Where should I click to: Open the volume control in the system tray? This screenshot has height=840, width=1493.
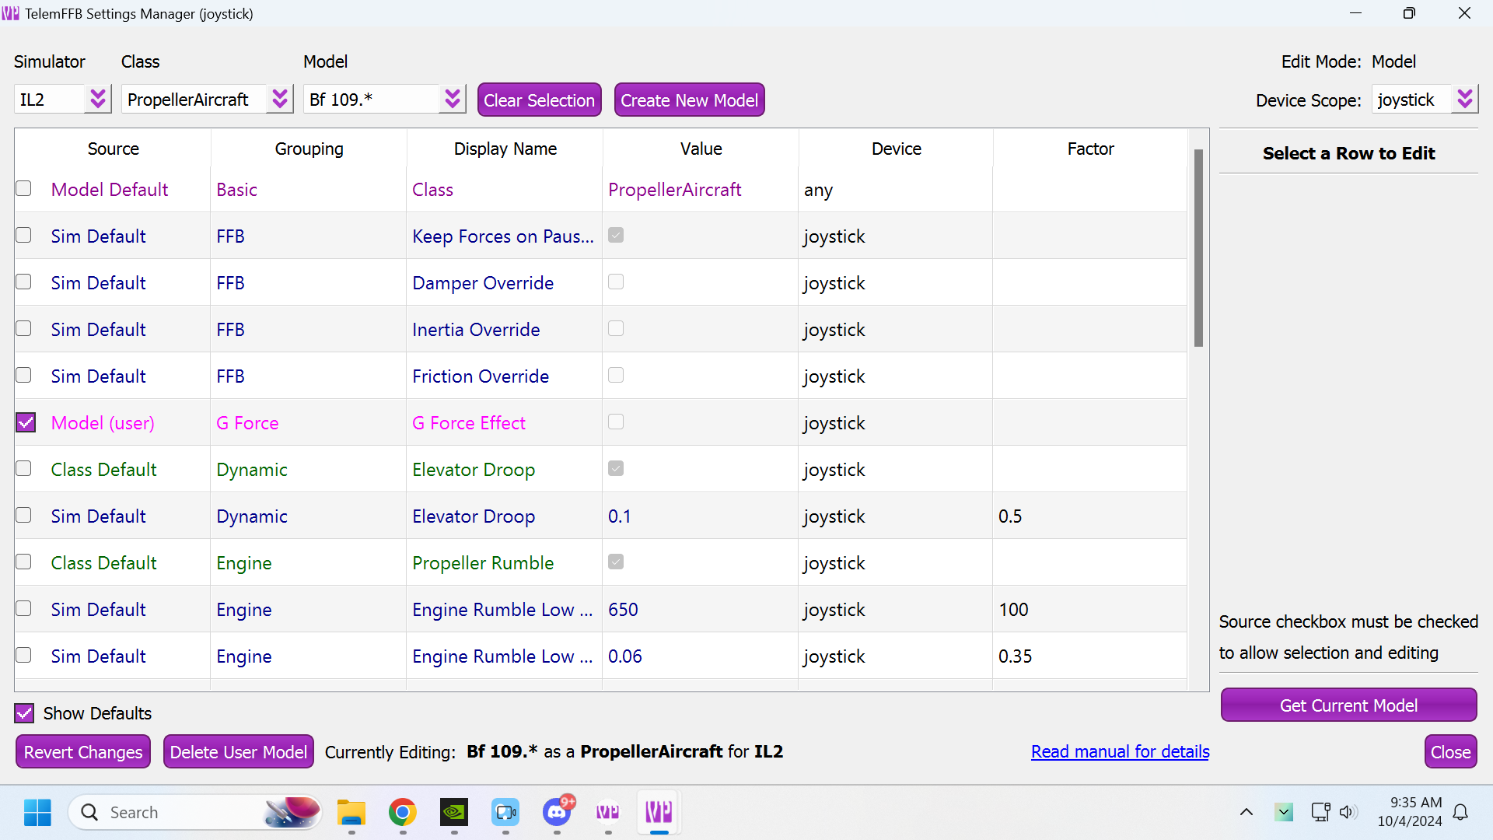[1348, 813]
